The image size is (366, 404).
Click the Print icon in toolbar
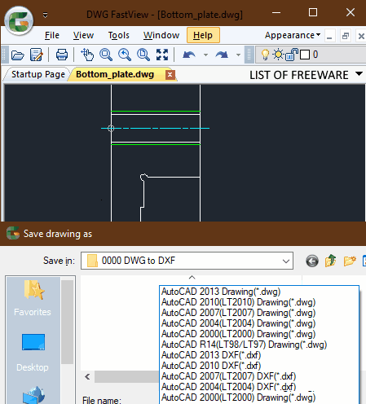pos(62,55)
